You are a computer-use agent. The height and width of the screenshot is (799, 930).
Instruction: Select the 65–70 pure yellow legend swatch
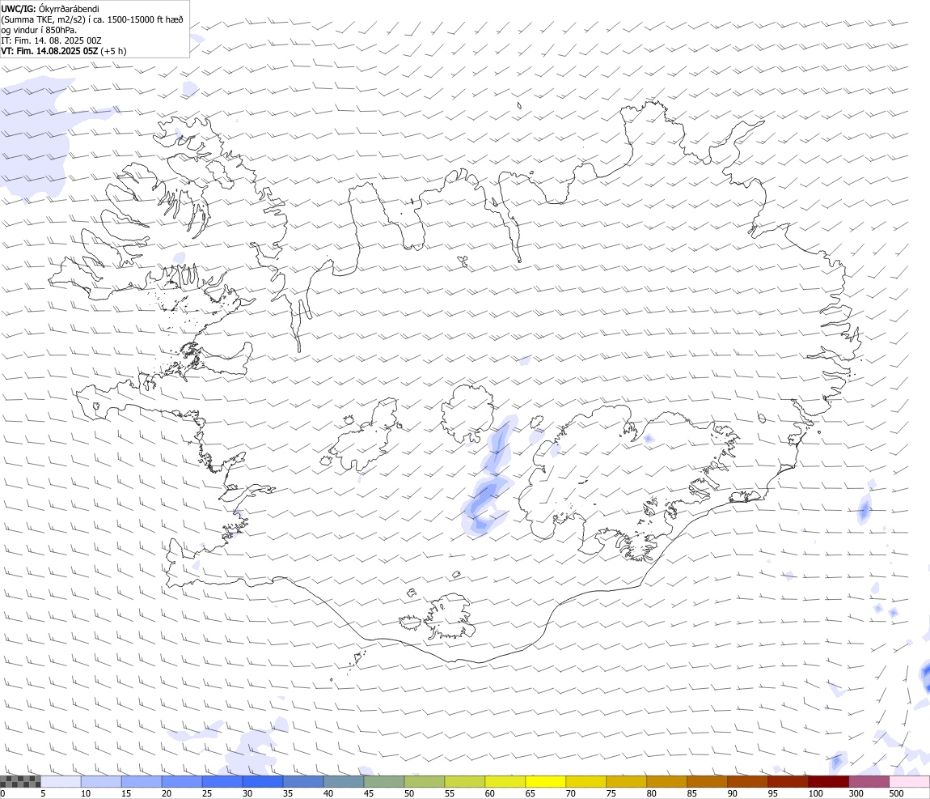point(546,781)
